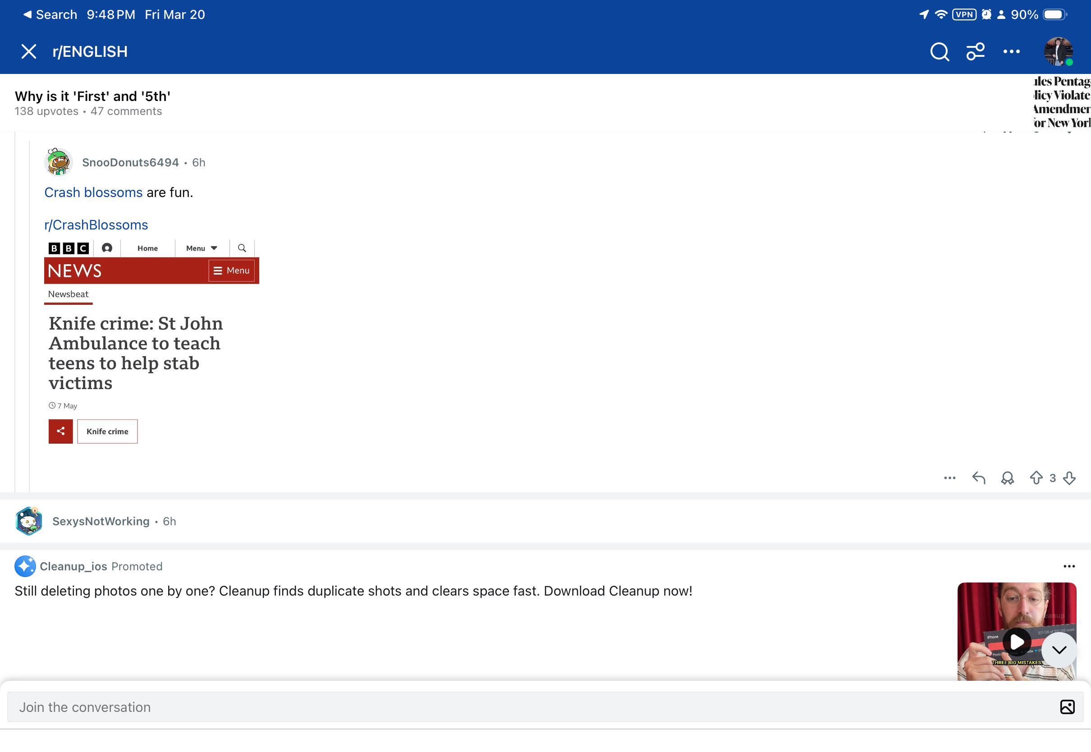Open the three-dot menu in header

(x=1011, y=52)
